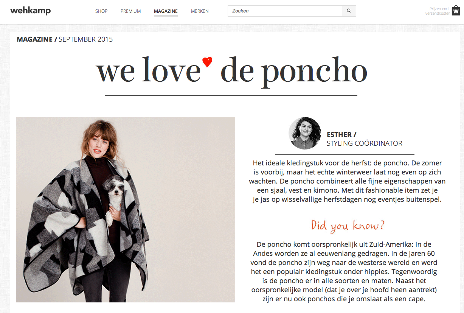Click the red heart in headline
This screenshot has width=464, height=313.
click(207, 62)
